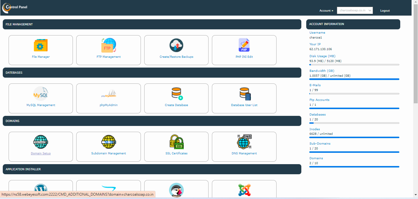Click the File Manager link text

point(41,57)
